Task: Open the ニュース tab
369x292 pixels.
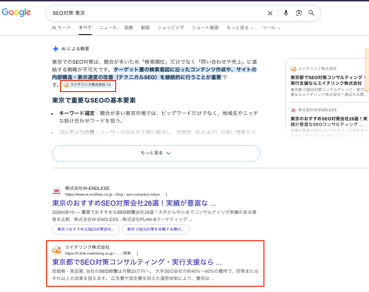Action: (108, 28)
